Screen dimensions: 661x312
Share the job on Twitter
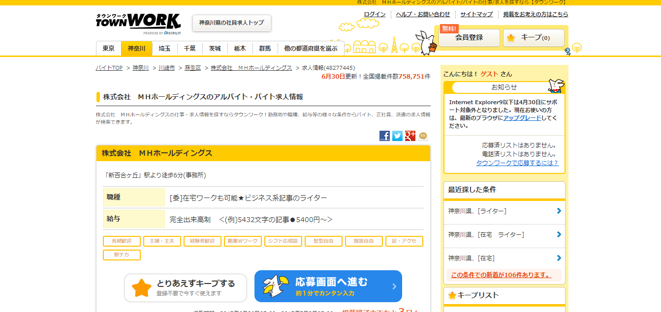(x=397, y=136)
